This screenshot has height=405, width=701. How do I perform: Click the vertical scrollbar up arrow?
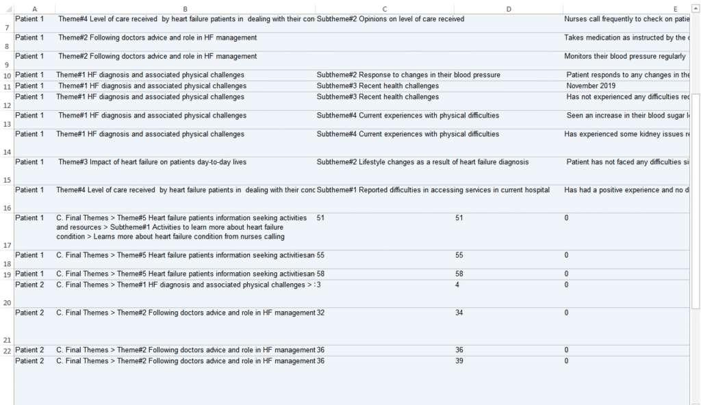[696, 9]
